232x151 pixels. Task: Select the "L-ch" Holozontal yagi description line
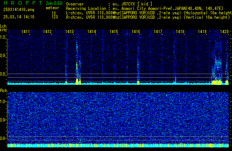click(149, 13)
